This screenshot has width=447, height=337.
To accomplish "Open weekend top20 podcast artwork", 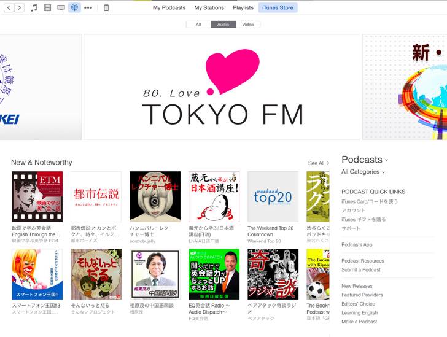I will (273, 196).
